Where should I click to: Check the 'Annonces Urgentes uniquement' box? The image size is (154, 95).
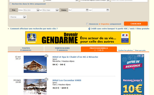click(x=87, y=24)
